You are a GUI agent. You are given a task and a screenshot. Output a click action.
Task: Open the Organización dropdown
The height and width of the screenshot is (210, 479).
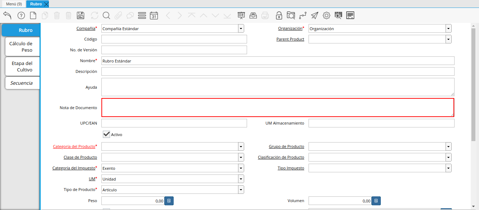[448, 29]
